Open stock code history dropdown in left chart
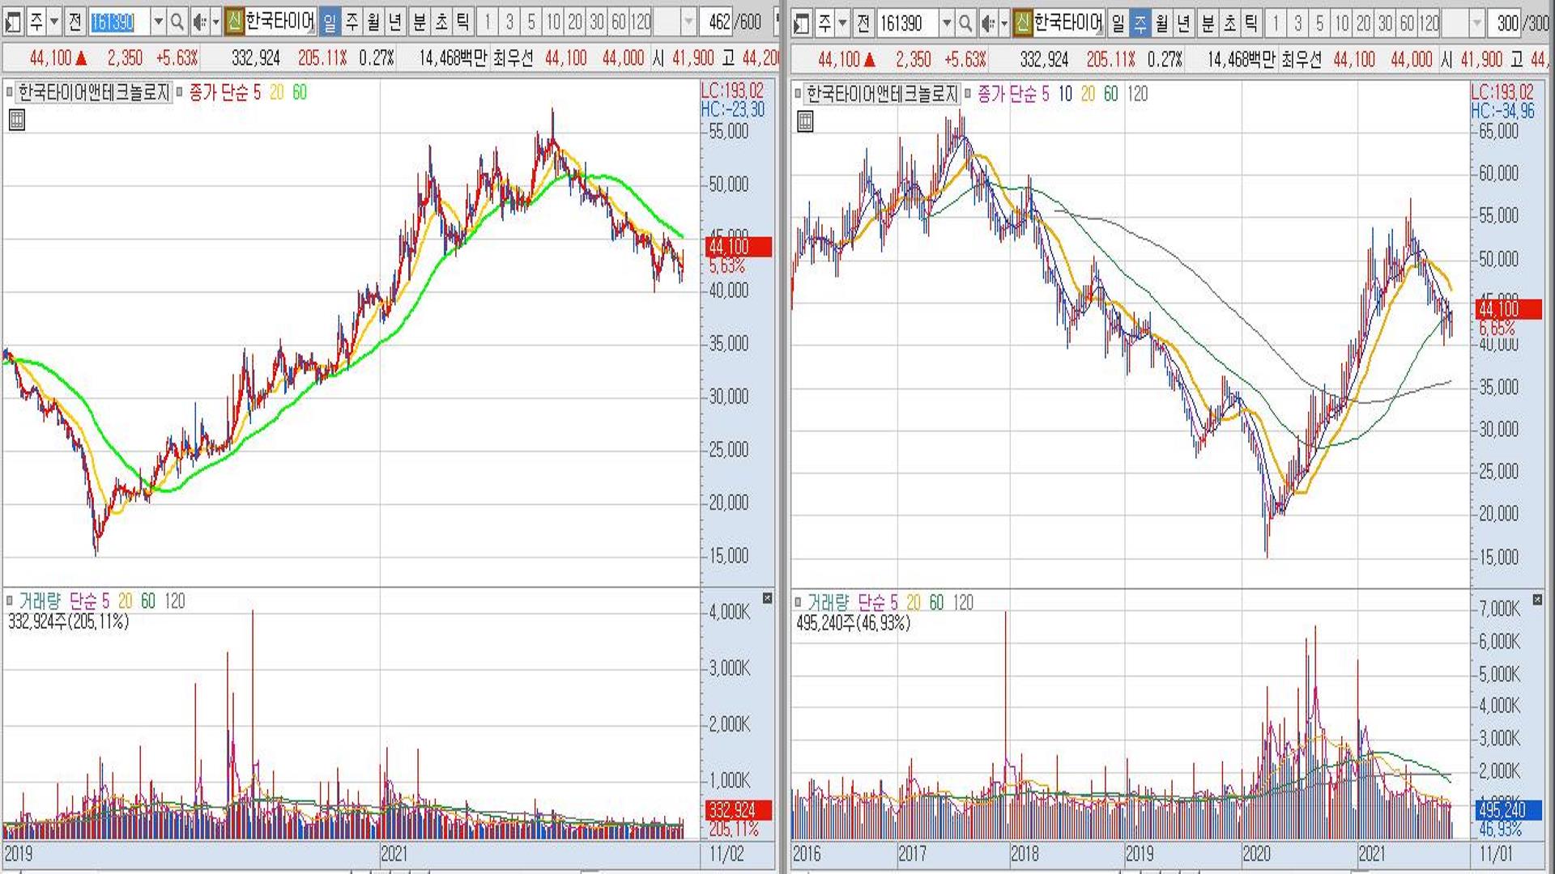Viewport: 1555px width, 874px height. tap(158, 23)
